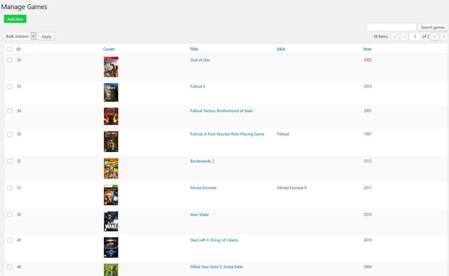This screenshot has width=449, height=276.
Task: Check the box for game ID 56
Action: click(x=10, y=60)
